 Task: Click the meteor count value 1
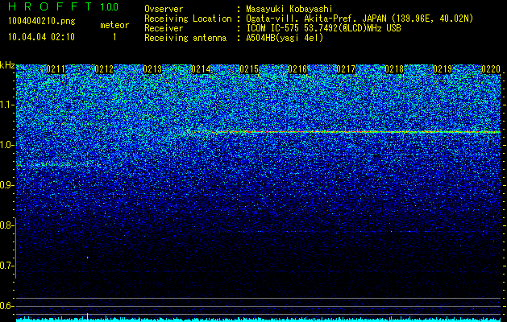114,37
